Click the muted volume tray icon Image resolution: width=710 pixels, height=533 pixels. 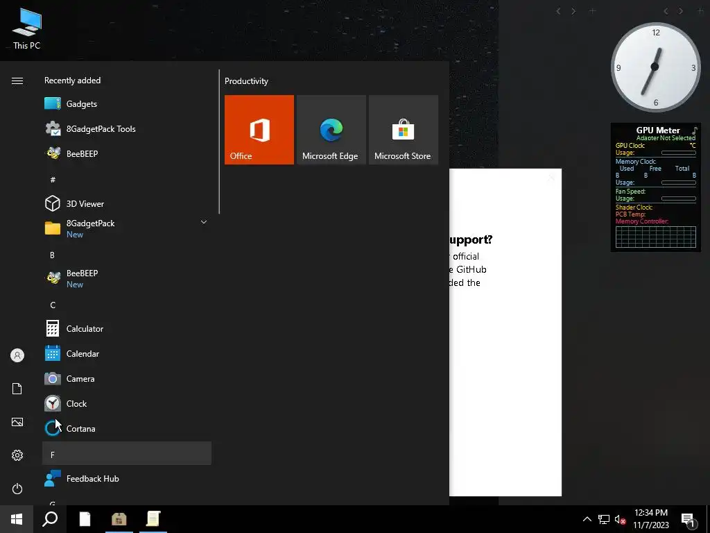click(621, 519)
